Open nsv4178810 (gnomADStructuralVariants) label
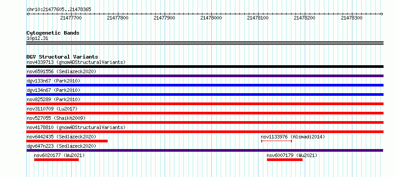This screenshot has width=396, height=177. click(76, 127)
